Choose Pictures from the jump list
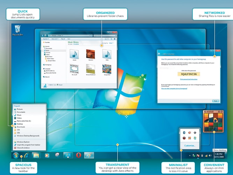The width and height of the screenshot is (233, 175). point(19,109)
